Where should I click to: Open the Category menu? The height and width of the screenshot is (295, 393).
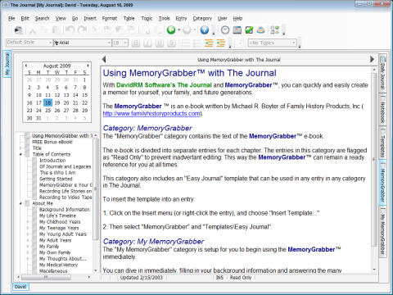tap(202, 18)
